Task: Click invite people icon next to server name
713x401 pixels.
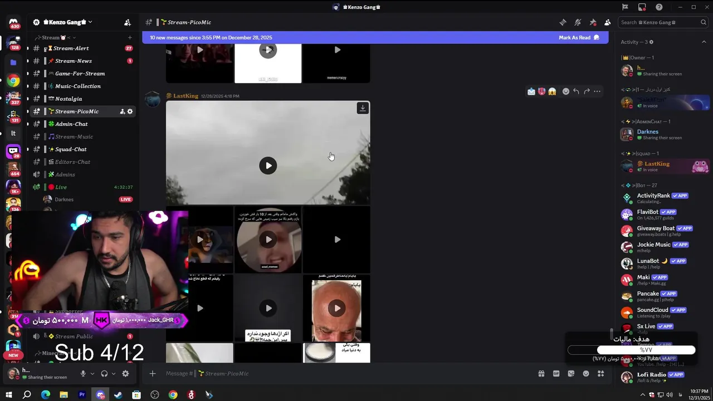Action: (x=128, y=22)
